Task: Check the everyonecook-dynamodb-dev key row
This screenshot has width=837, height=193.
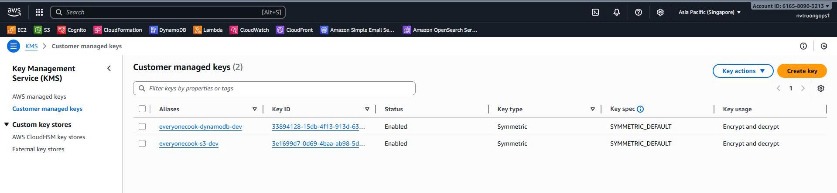Action: coord(142,126)
